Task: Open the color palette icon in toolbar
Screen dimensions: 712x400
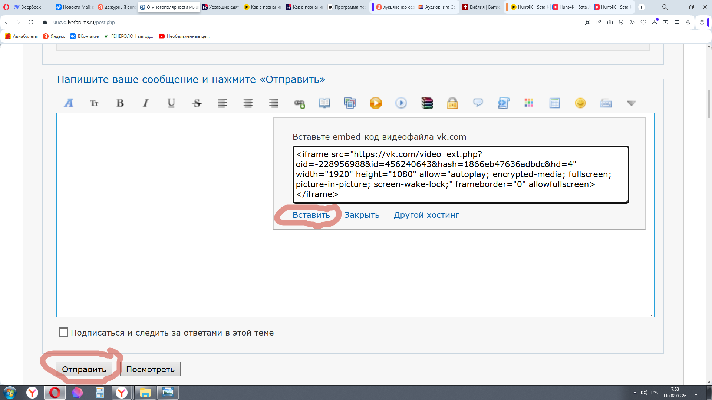Action: (529, 103)
